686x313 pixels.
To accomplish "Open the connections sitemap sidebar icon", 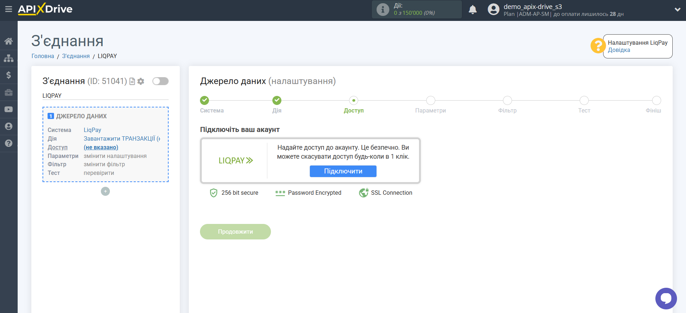I will [9, 58].
